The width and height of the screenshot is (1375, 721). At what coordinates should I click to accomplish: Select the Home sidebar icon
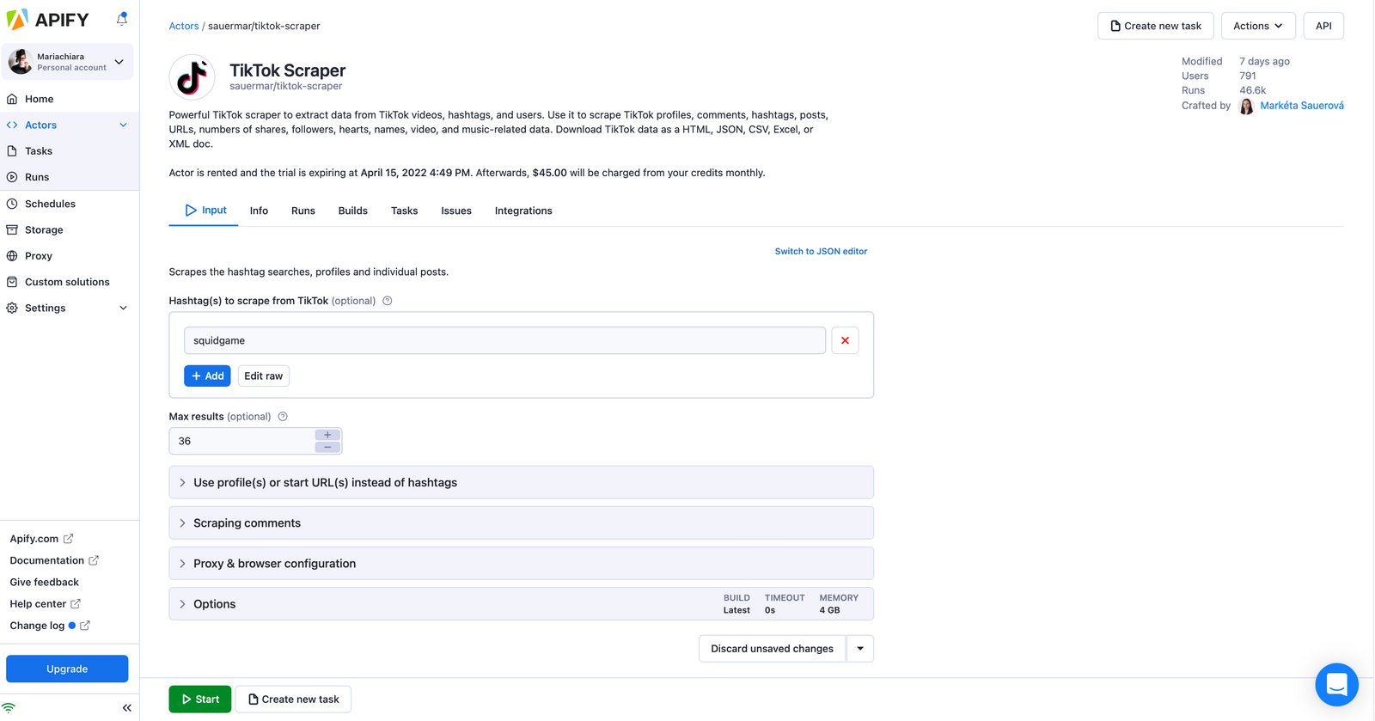pyautogui.click(x=12, y=99)
